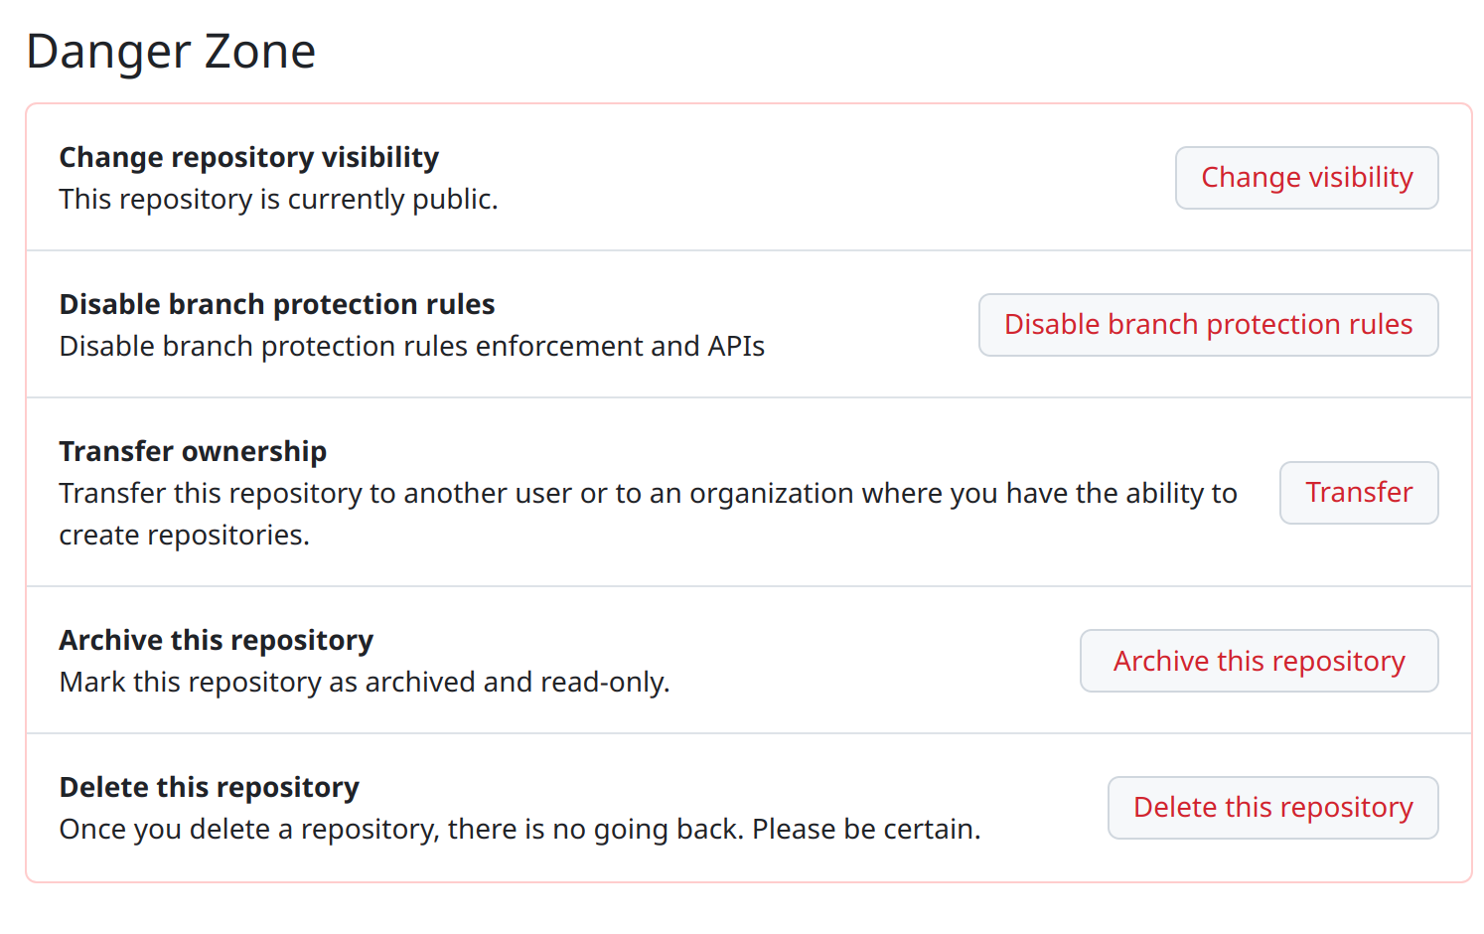1484x934 pixels.
Task: Click the branch protection enforcement and APIs description
Action: [411, 347]
